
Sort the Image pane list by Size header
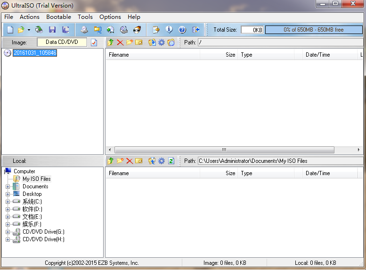point(219,55)
